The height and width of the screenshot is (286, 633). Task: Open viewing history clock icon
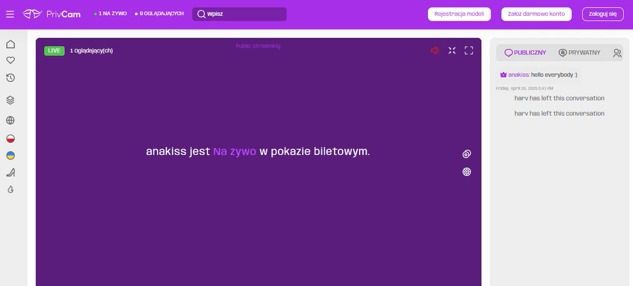tap(10, 78)
